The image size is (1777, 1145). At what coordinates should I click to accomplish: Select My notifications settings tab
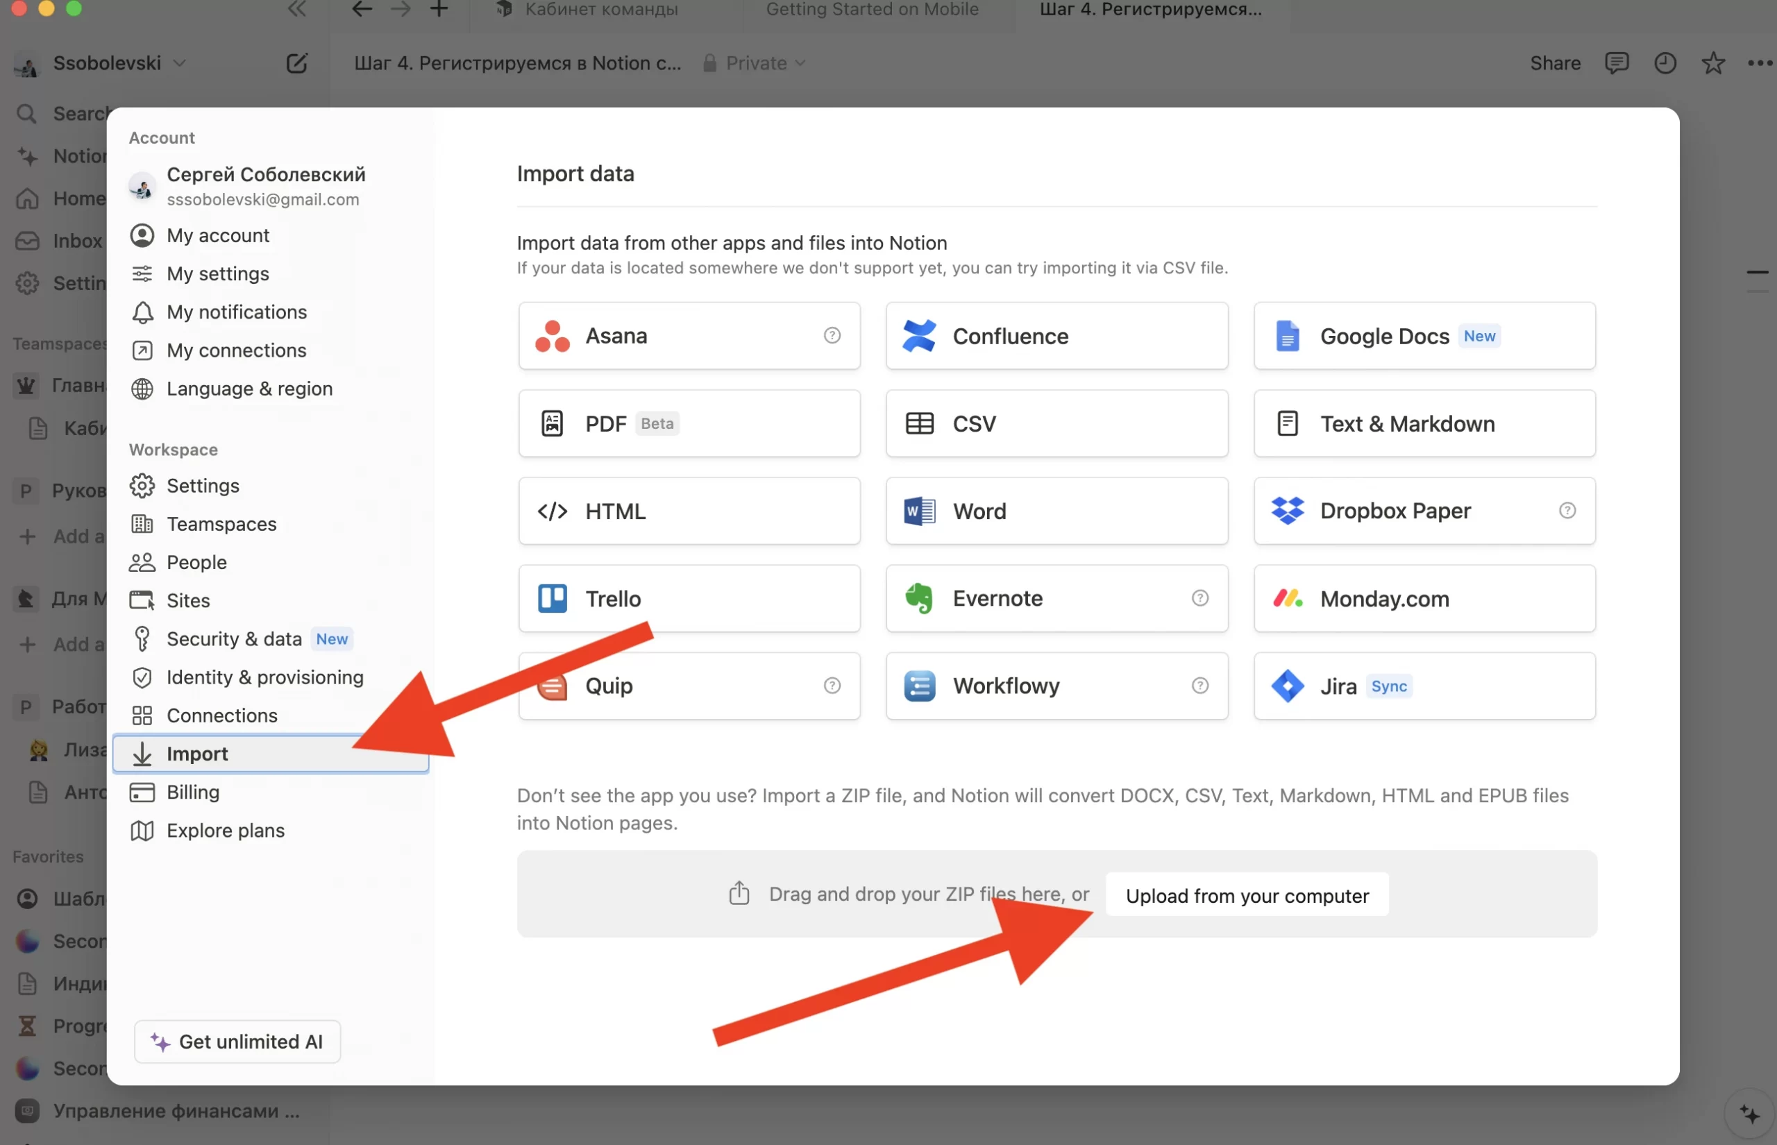237,311
